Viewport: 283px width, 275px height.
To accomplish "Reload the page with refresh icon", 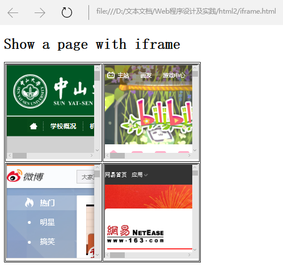I will (67, 13).
